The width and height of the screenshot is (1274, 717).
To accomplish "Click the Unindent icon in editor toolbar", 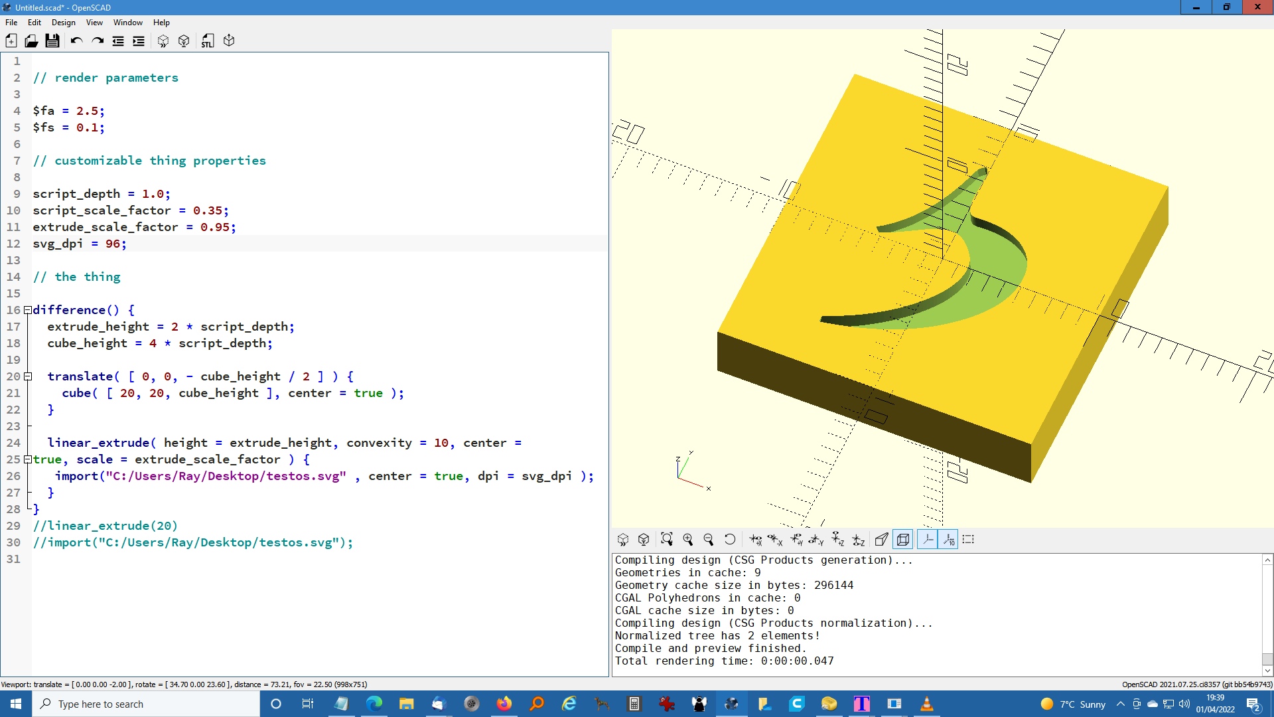I will coord(118,41).
